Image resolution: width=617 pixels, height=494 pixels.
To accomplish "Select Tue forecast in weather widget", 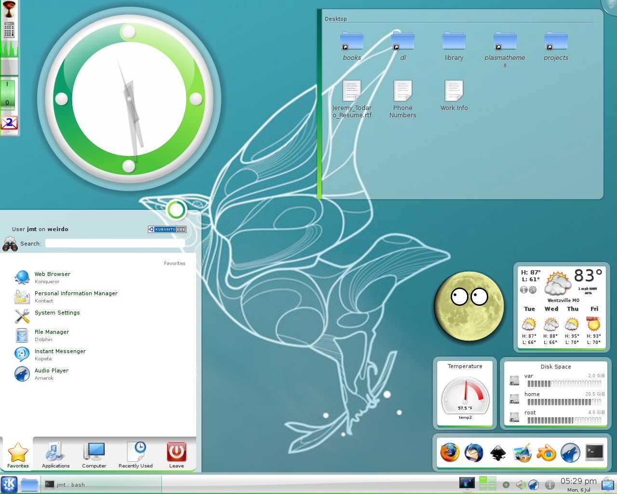I will [x=529, y=326].
